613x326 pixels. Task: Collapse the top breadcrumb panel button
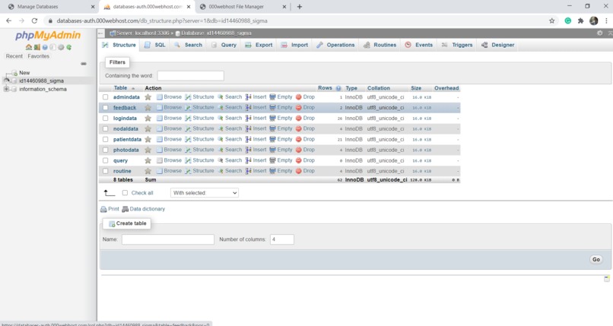coord(100,33)
